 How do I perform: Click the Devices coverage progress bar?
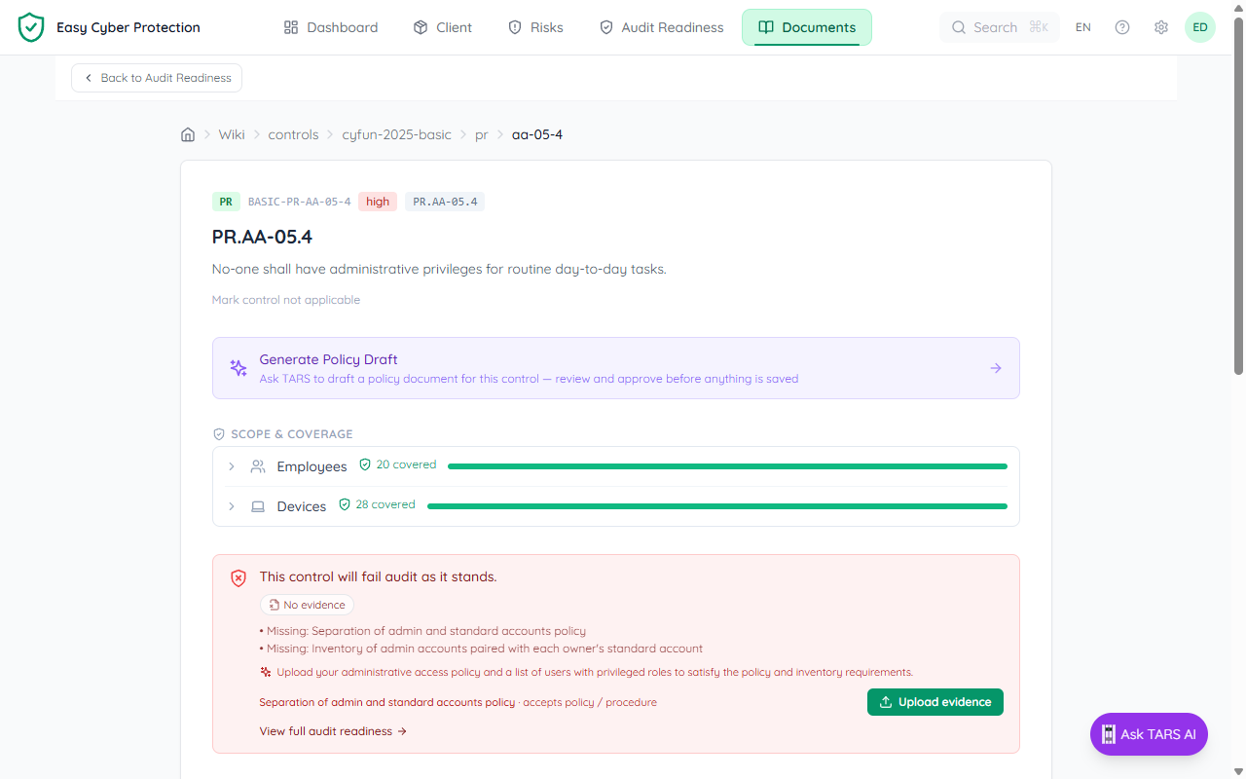[717, 506]
